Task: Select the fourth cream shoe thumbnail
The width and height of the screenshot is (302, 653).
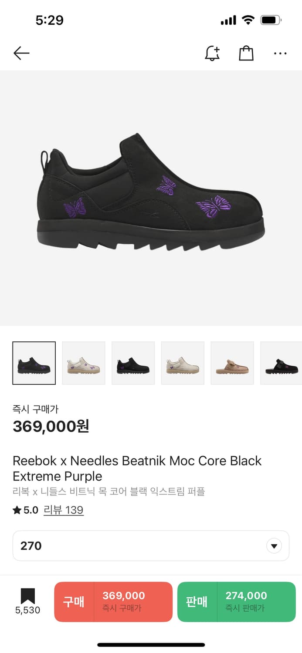Action: (x=183, y=363)
